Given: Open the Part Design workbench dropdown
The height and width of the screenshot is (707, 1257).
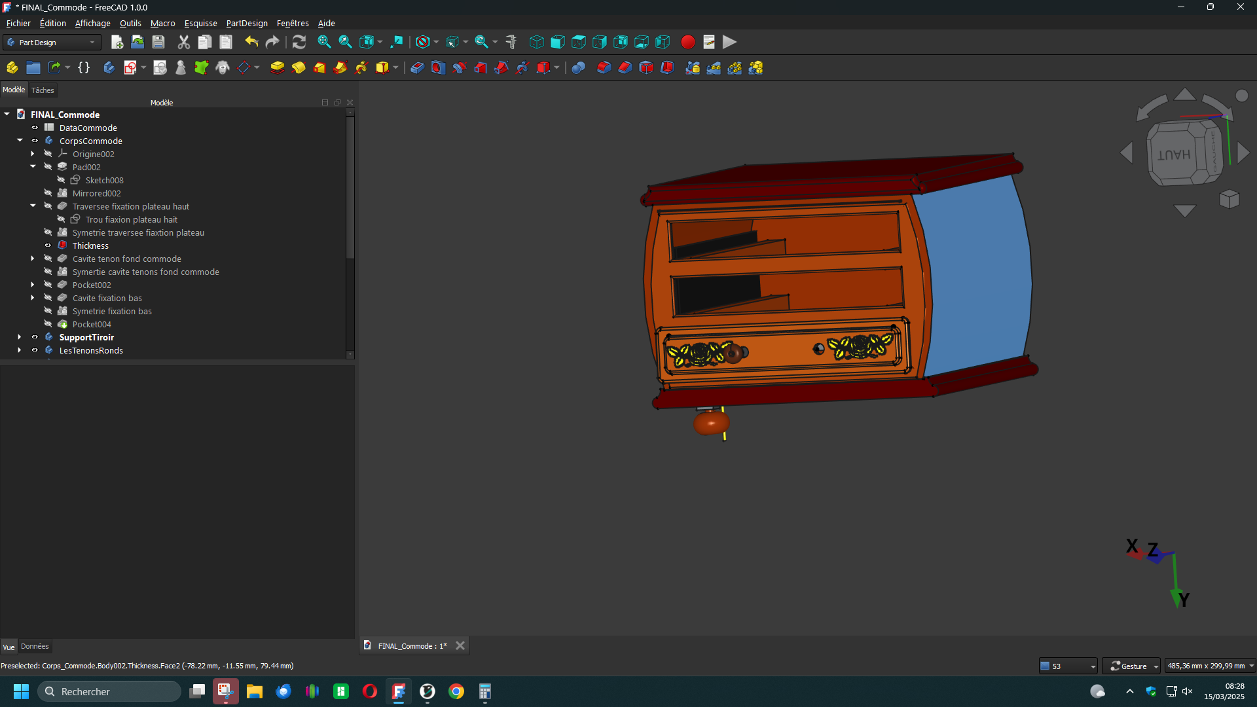Looking at the screenshot, I should 52,43.
